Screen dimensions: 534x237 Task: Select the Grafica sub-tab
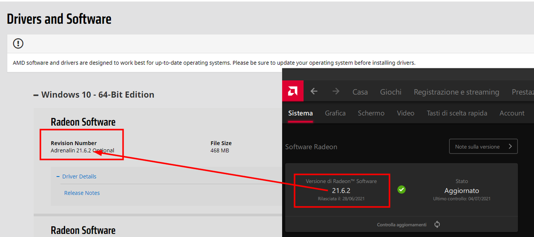[x=335, y=113]
